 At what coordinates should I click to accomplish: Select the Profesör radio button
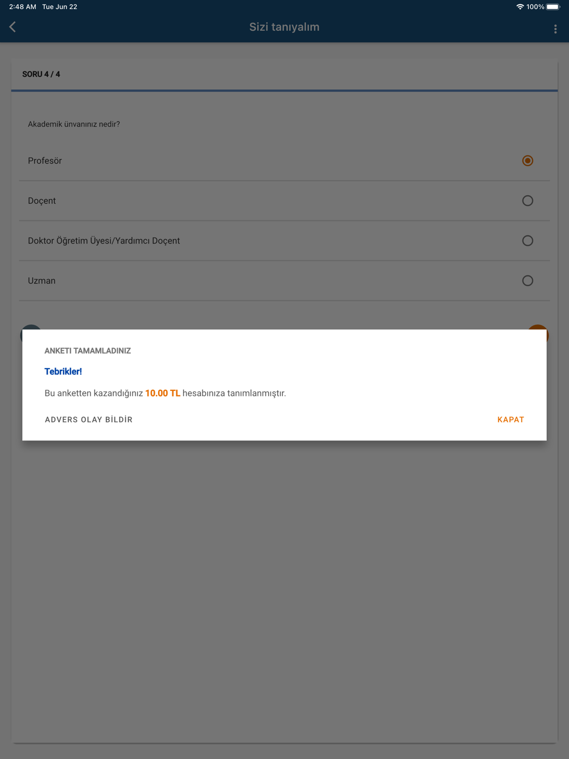coord(527,160)
